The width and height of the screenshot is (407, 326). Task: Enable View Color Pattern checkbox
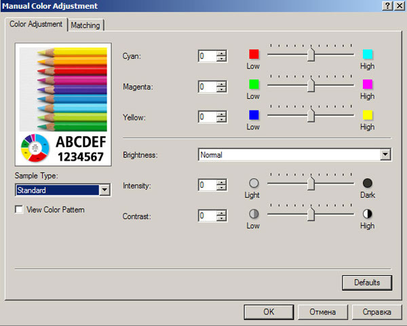pyautogui.click(x=19, y=209)
